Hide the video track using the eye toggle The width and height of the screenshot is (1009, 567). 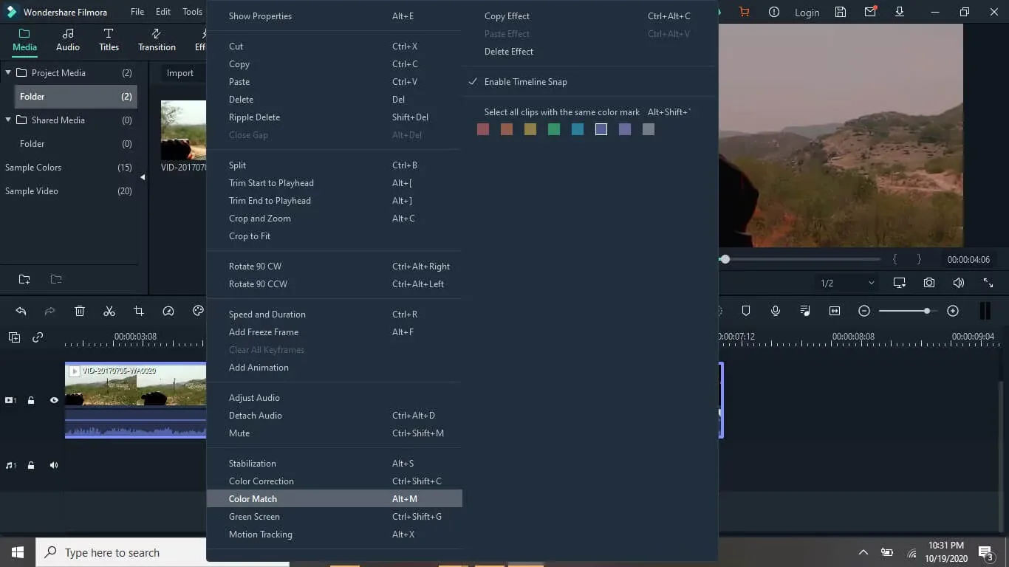pos(53,400)
